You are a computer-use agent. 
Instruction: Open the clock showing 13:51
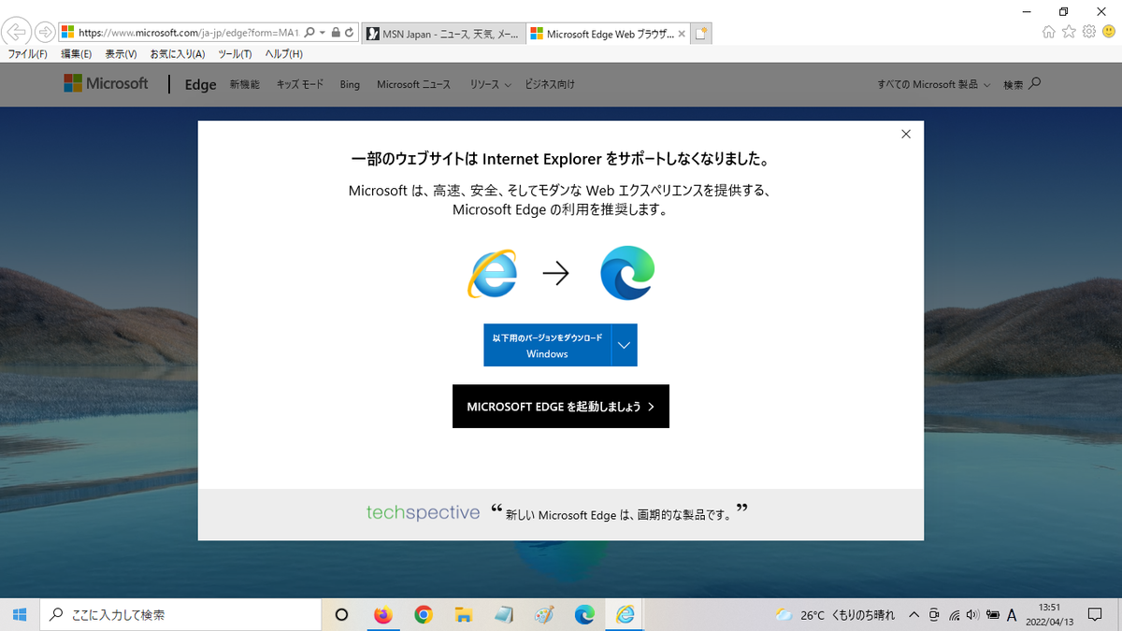(1048, 614)
